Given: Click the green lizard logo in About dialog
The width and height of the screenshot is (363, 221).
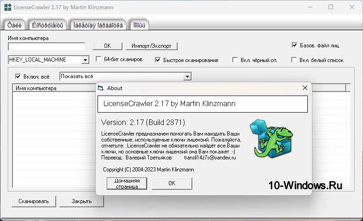Looking at the screenshot, I should (271, 139).
